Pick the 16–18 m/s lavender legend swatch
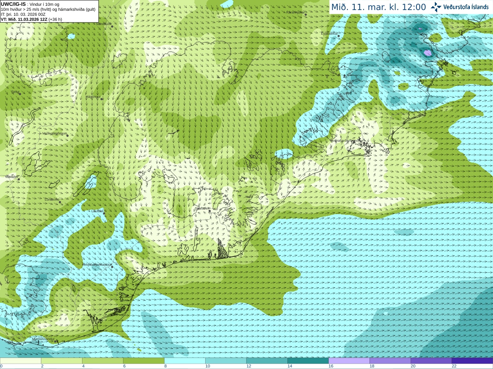This screenshot has height=369, width=493. coord(349,361)
